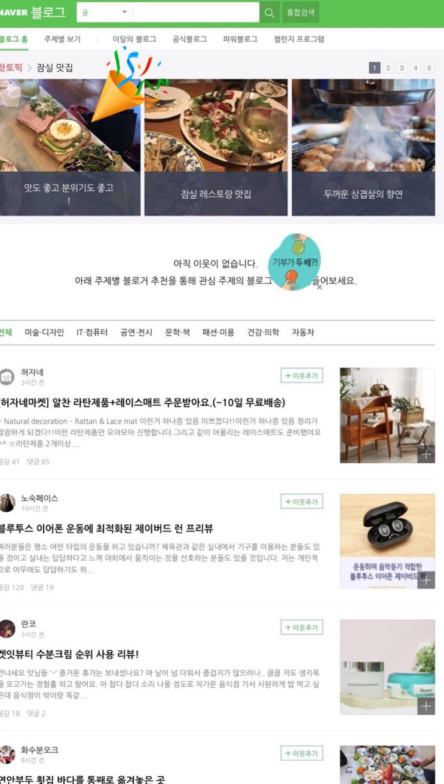
Task: Open 노숙페이스 blogger profile avatar
Action: click(7, 503)
